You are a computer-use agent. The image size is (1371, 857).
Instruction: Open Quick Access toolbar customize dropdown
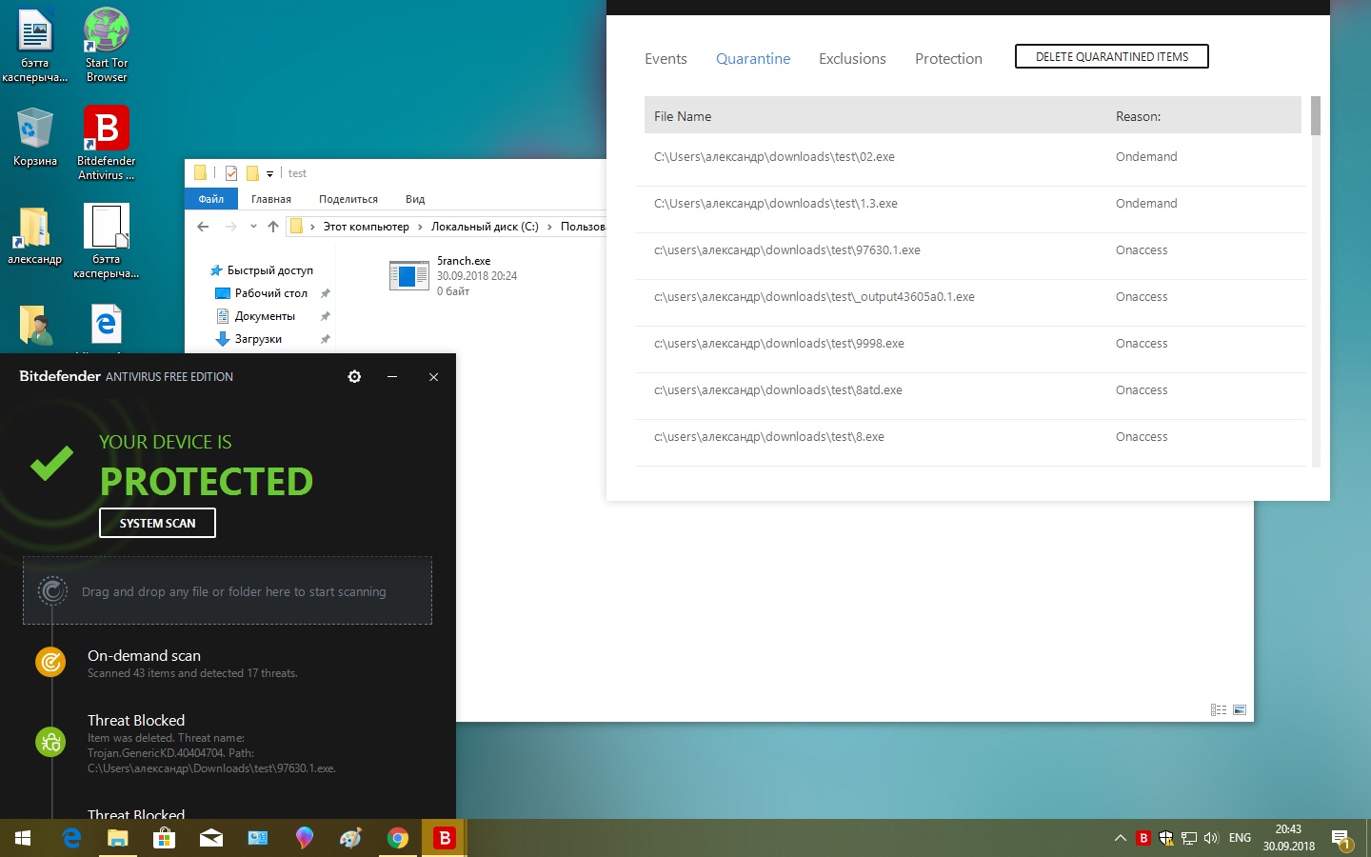click(x=269, y=173)
